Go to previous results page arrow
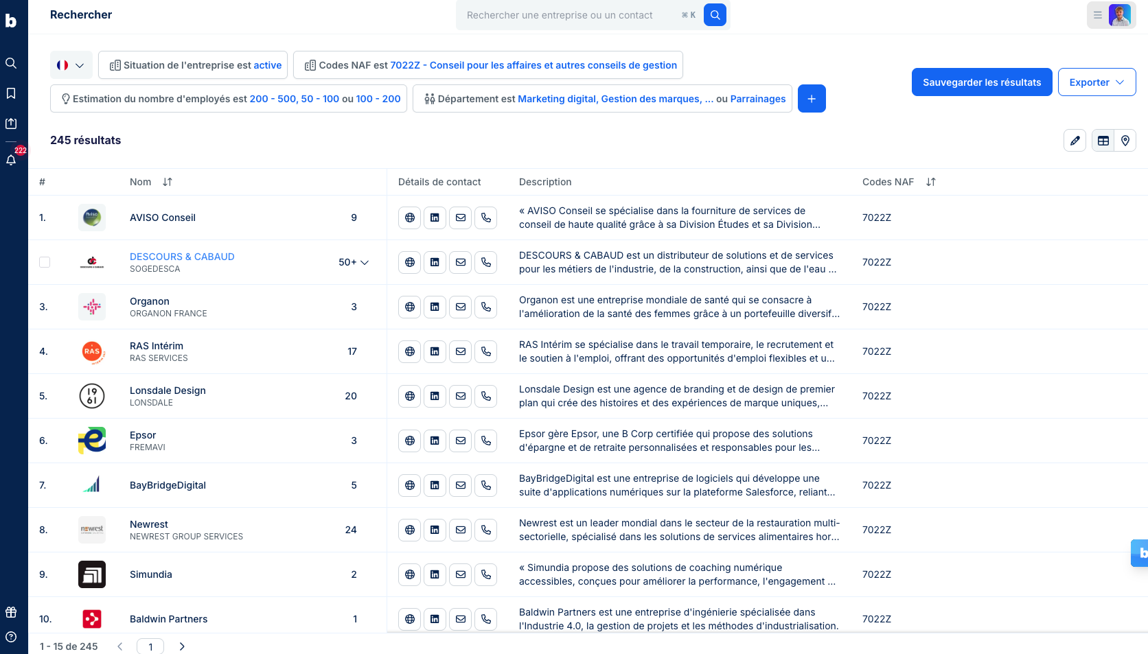The image size is (1148, 654). click(x=120, y=646)
